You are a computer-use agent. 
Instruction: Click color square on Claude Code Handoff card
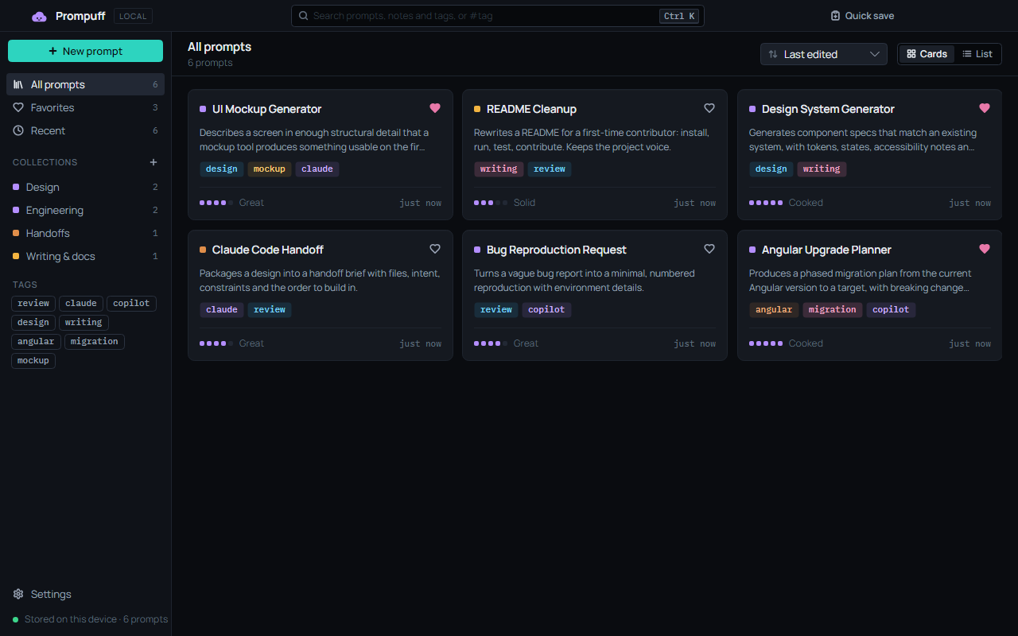click(203, 250)
